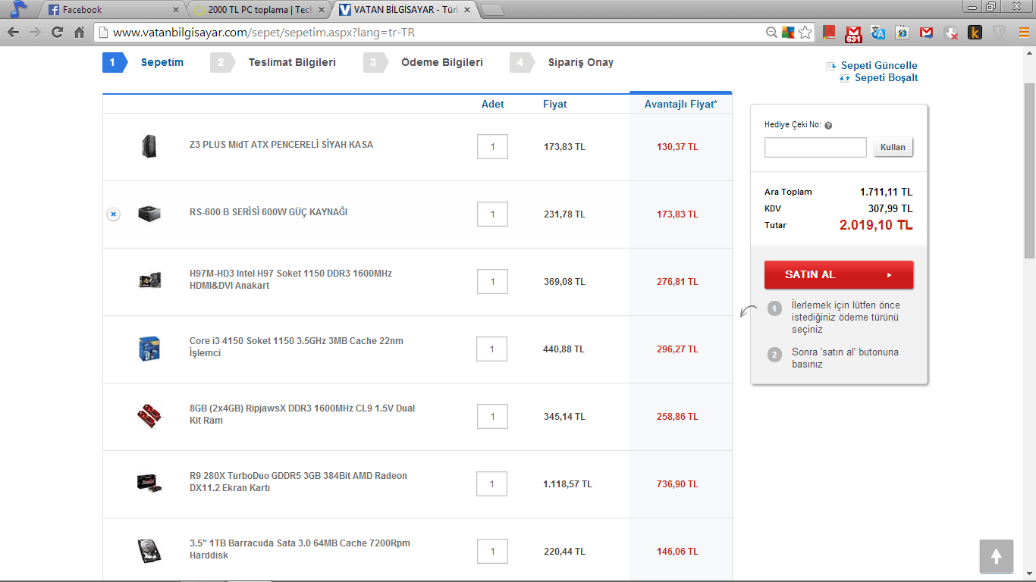The width and height of the screenshot is (1036, 582).
Task: Close the Facebook tab
Action: [x=176, y=10]
